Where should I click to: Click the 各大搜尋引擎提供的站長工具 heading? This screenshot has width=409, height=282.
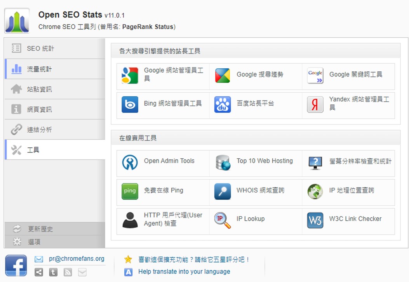click(160, 51)
